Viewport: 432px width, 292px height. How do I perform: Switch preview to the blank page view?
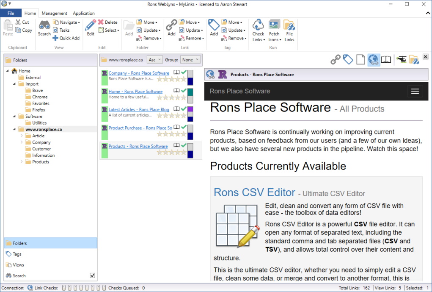360,59
